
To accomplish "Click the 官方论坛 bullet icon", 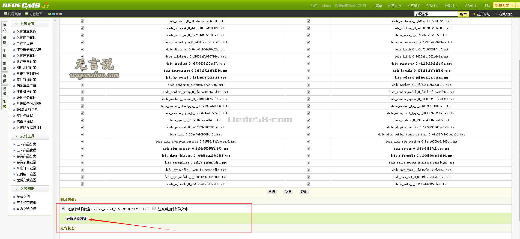I will click(x=474, y=14).
